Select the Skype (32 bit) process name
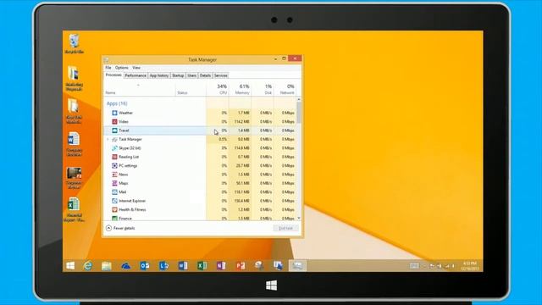 tap(130, 148)
